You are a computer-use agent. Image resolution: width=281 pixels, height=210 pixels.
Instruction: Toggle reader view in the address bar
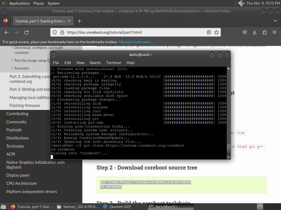[209, 32]
